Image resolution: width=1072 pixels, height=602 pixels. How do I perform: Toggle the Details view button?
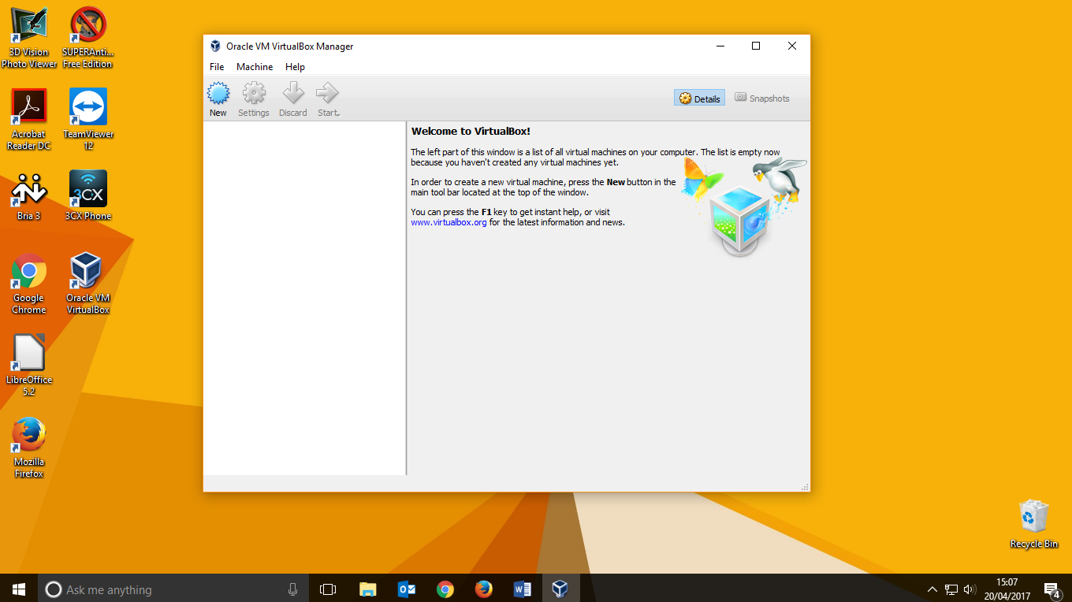click(x=699, y=98)
